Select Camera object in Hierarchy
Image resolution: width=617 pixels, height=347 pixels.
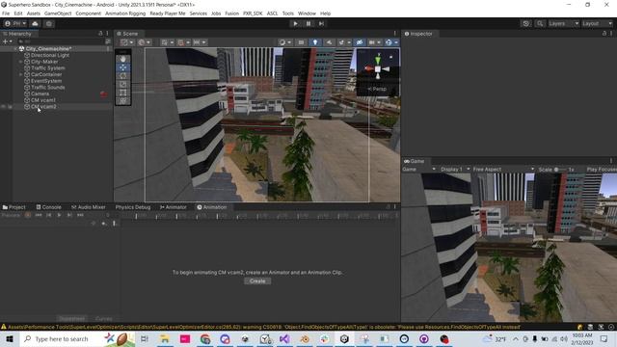(x=40, y=93)
